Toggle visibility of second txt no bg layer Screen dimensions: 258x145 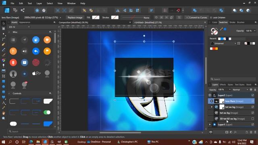(x=253, y=113)
